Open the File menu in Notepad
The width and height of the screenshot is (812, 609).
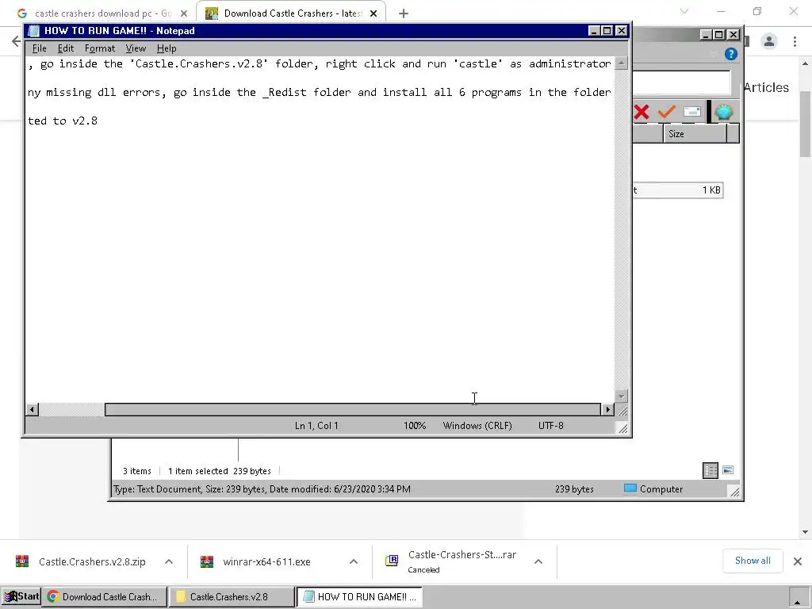pyautogui.click(x=40, y=48)
